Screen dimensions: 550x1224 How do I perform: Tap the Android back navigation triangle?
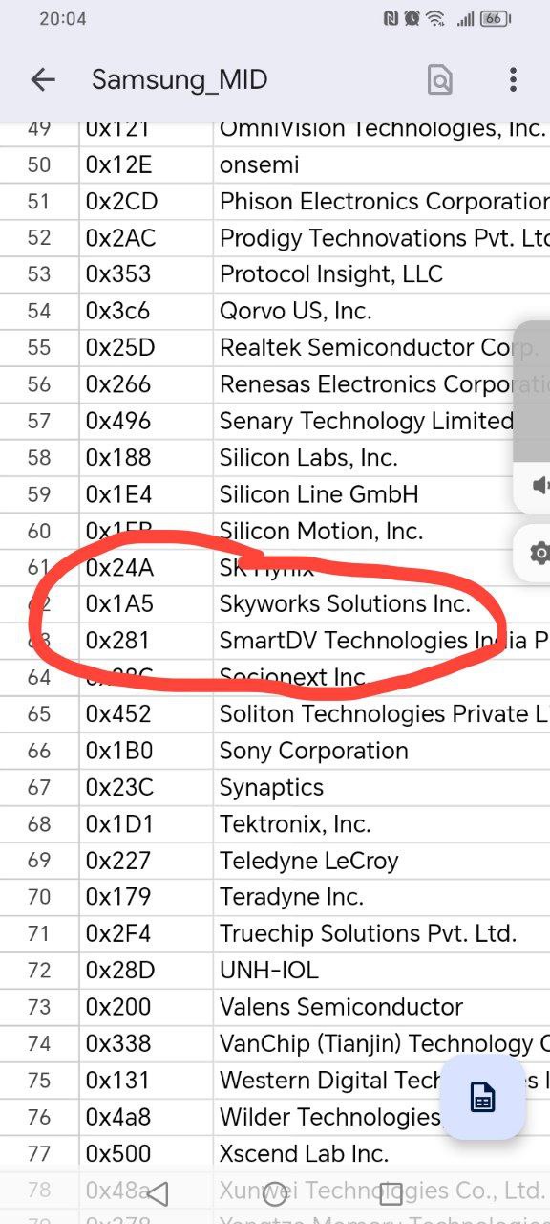pos(159,1192)
